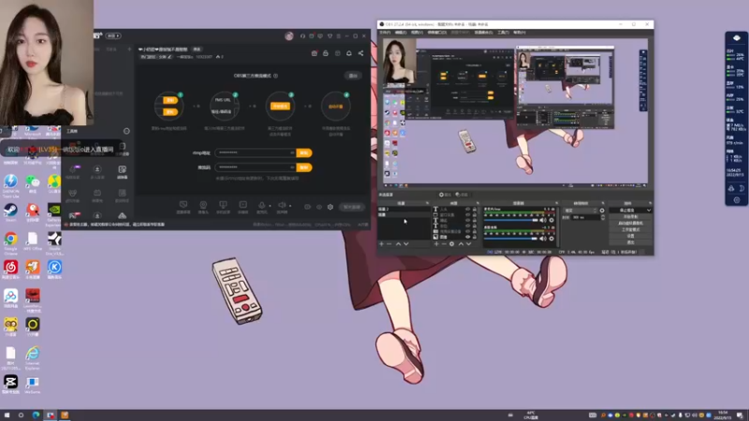This screenshot has width=749, height=421.
Task: Open the OBS Scenes dock header menu icon
Action: (x=427, y=203)
